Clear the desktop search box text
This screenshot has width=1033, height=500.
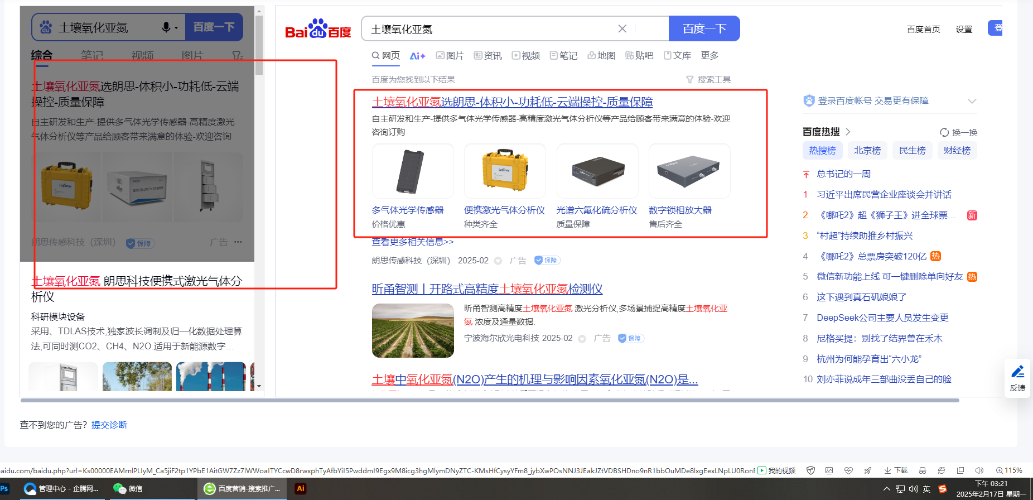tap(622, 28)
